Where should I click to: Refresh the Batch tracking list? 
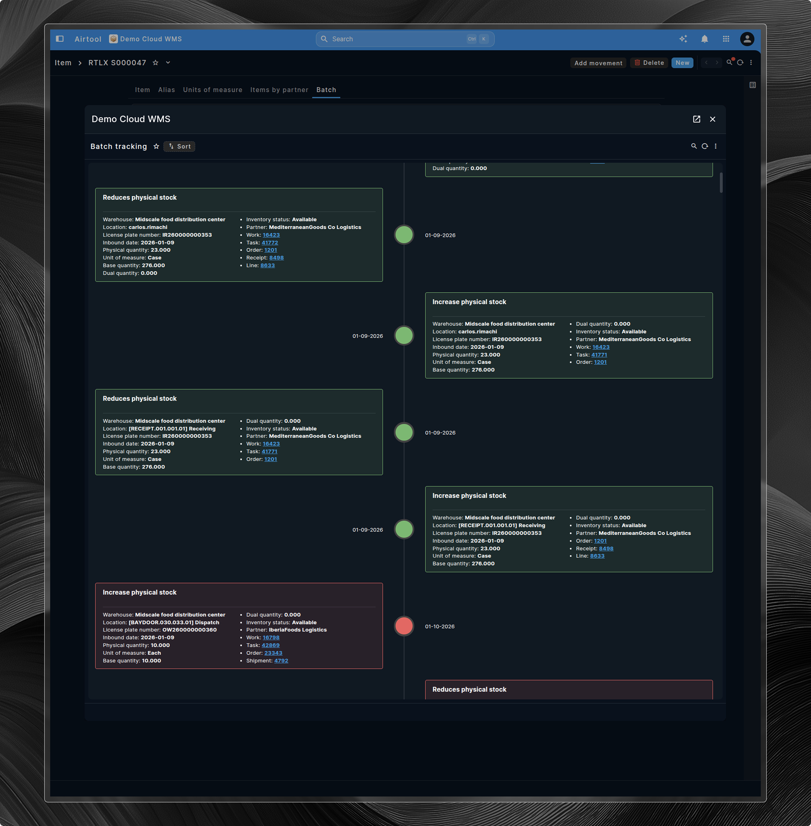pyautogui.click(x=705, y=146)
